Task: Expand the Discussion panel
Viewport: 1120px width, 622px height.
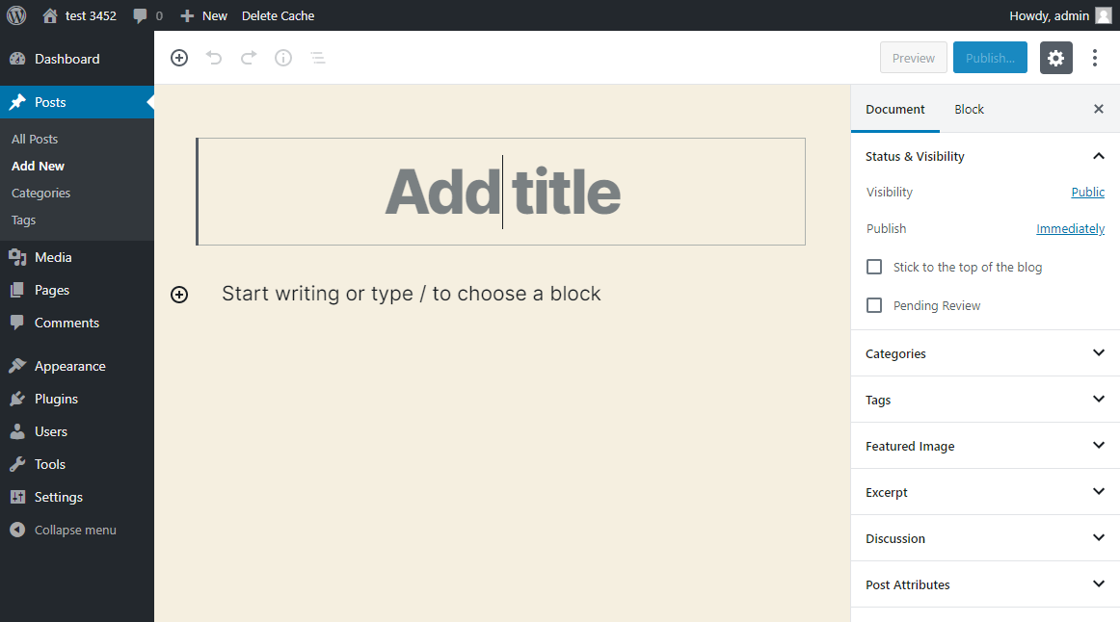Action: pos(984,538)
